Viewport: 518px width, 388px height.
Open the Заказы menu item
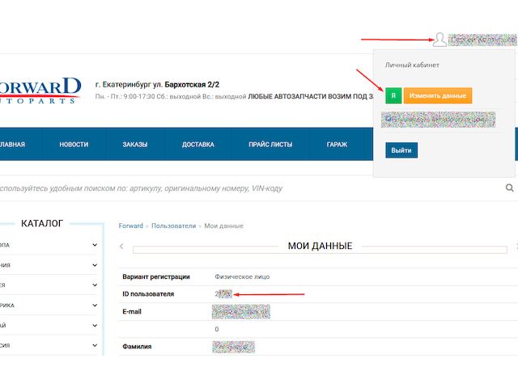click(x=135, y=145)
